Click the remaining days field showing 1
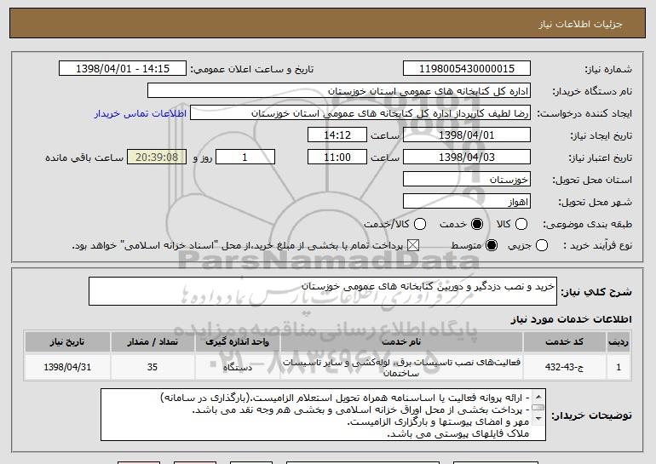656x464 pixels. coord(245,158)
